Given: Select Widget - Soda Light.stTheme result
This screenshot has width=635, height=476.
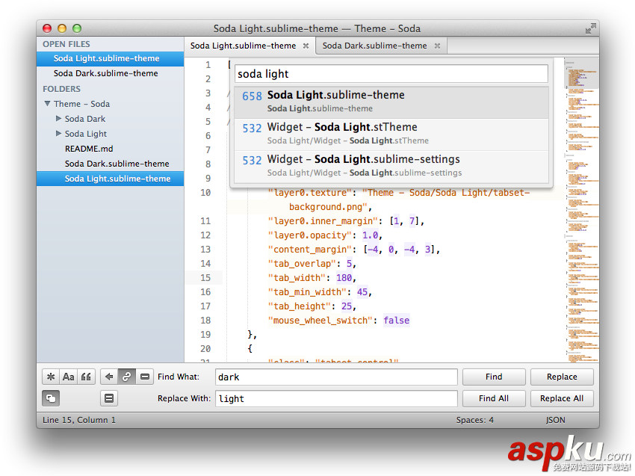Looking at the screenshot, I should point(391,135).
